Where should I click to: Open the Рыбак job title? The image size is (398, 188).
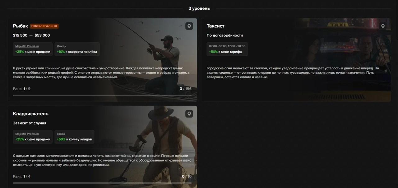tap(21, 26)
